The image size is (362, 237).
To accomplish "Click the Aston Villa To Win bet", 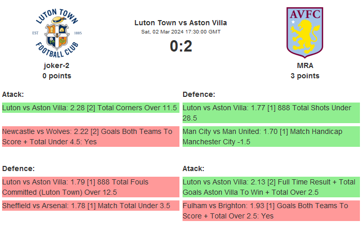I will pyautogui.click(x=270, y=187).
